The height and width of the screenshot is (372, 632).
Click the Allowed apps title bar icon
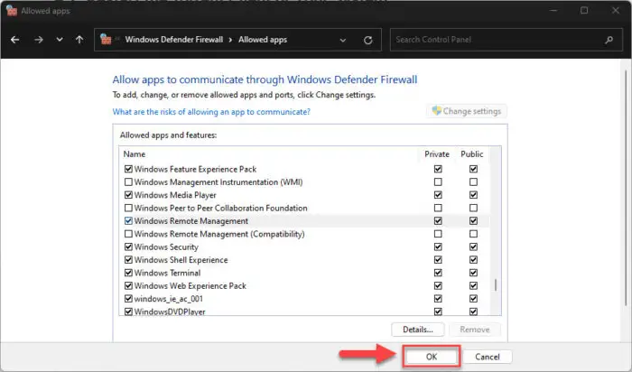pos(12,11)
